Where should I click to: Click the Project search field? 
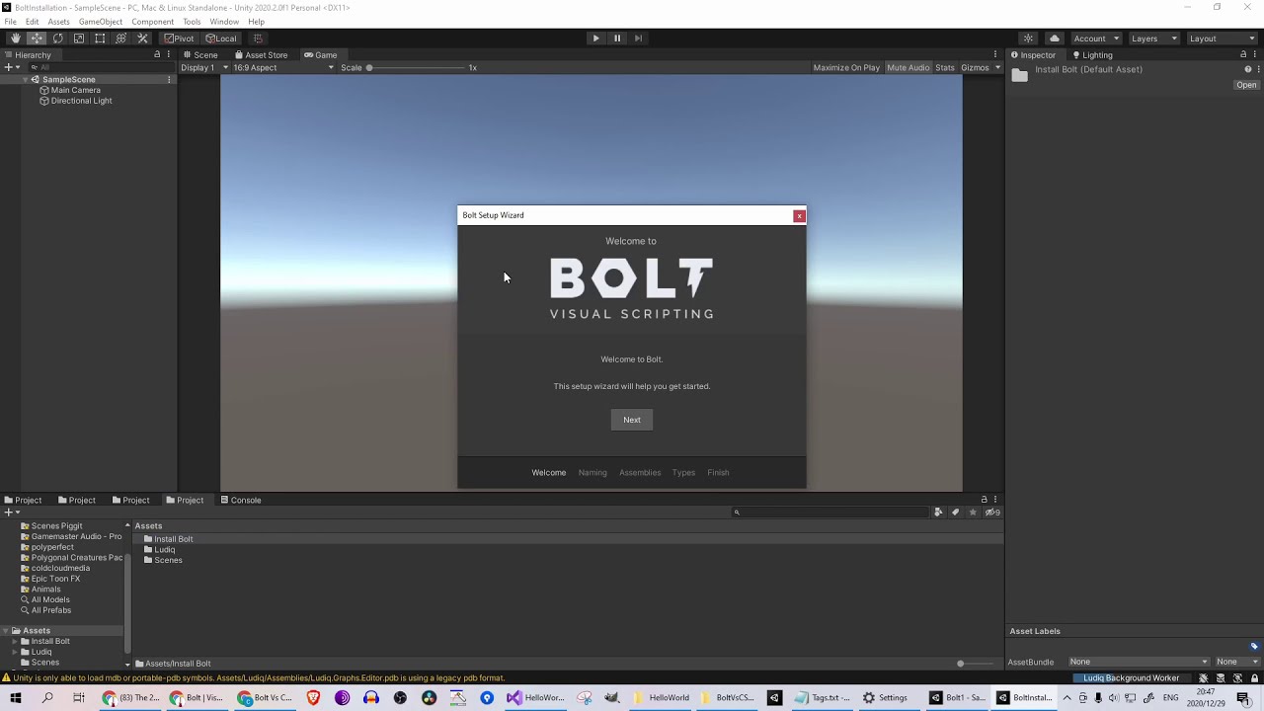[x=829, y=513]
